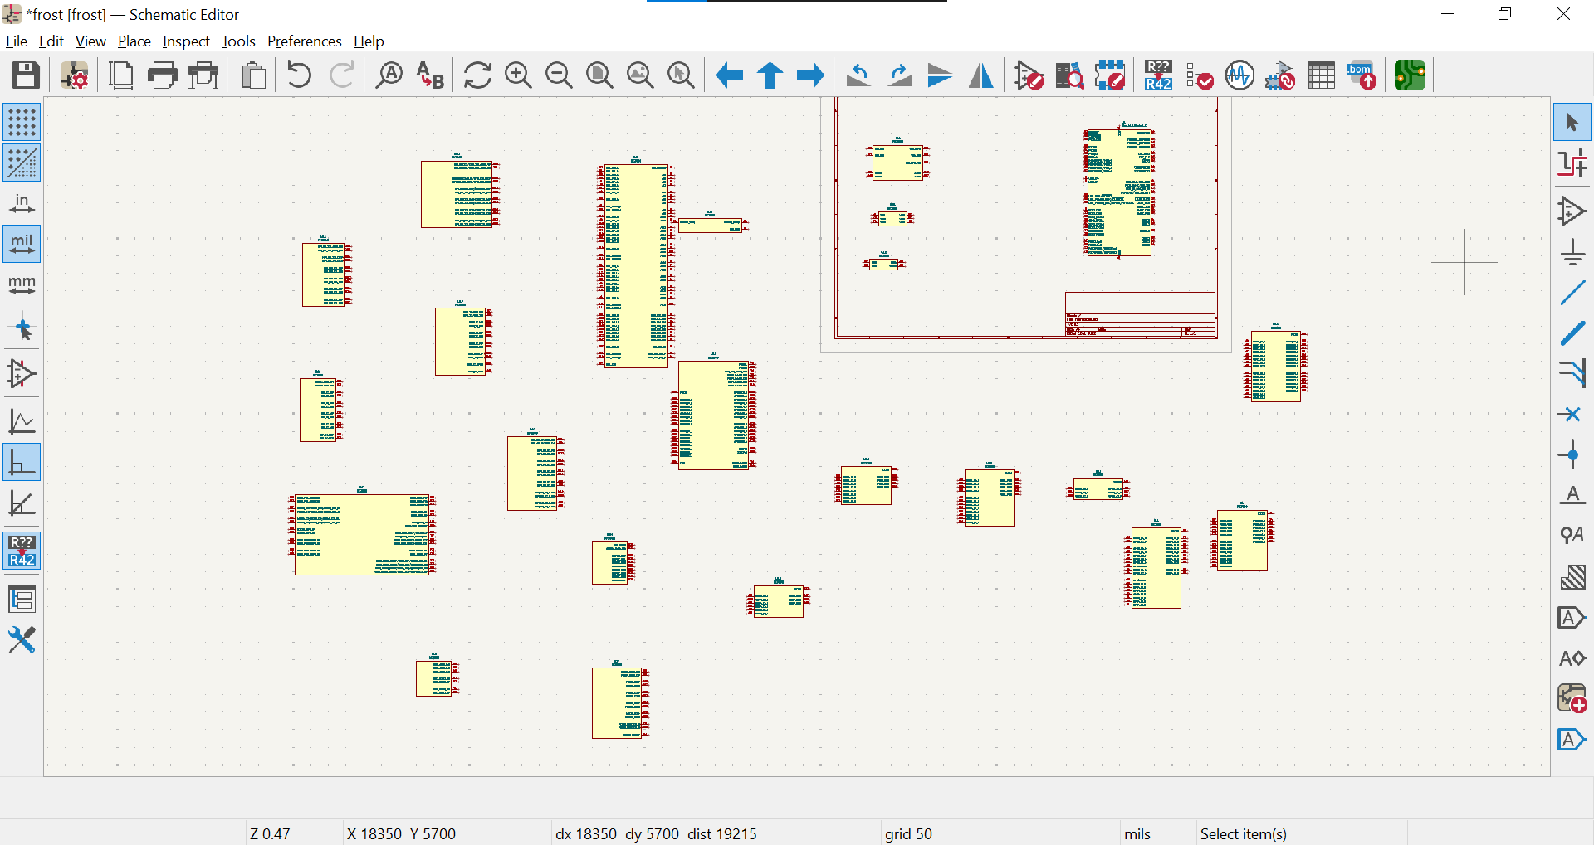This screenshot has height=845, width=1594.
Task: Switch units to millimeters
Action: point(22,286)
